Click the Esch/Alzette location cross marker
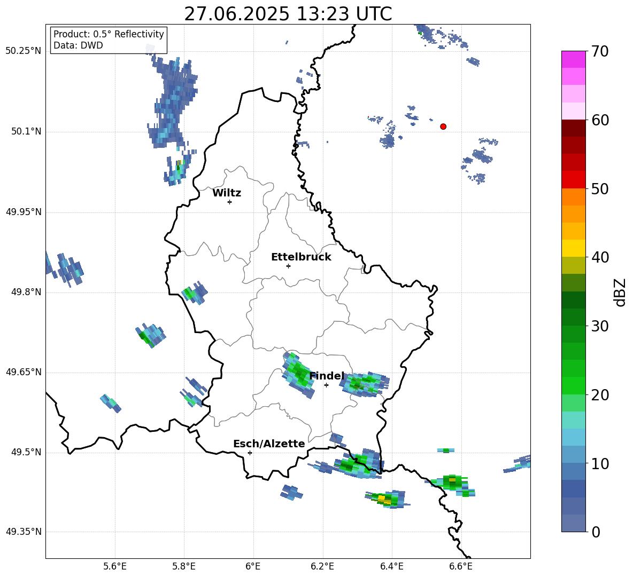Viewport: 633px width, 577px height. point(250,453)
